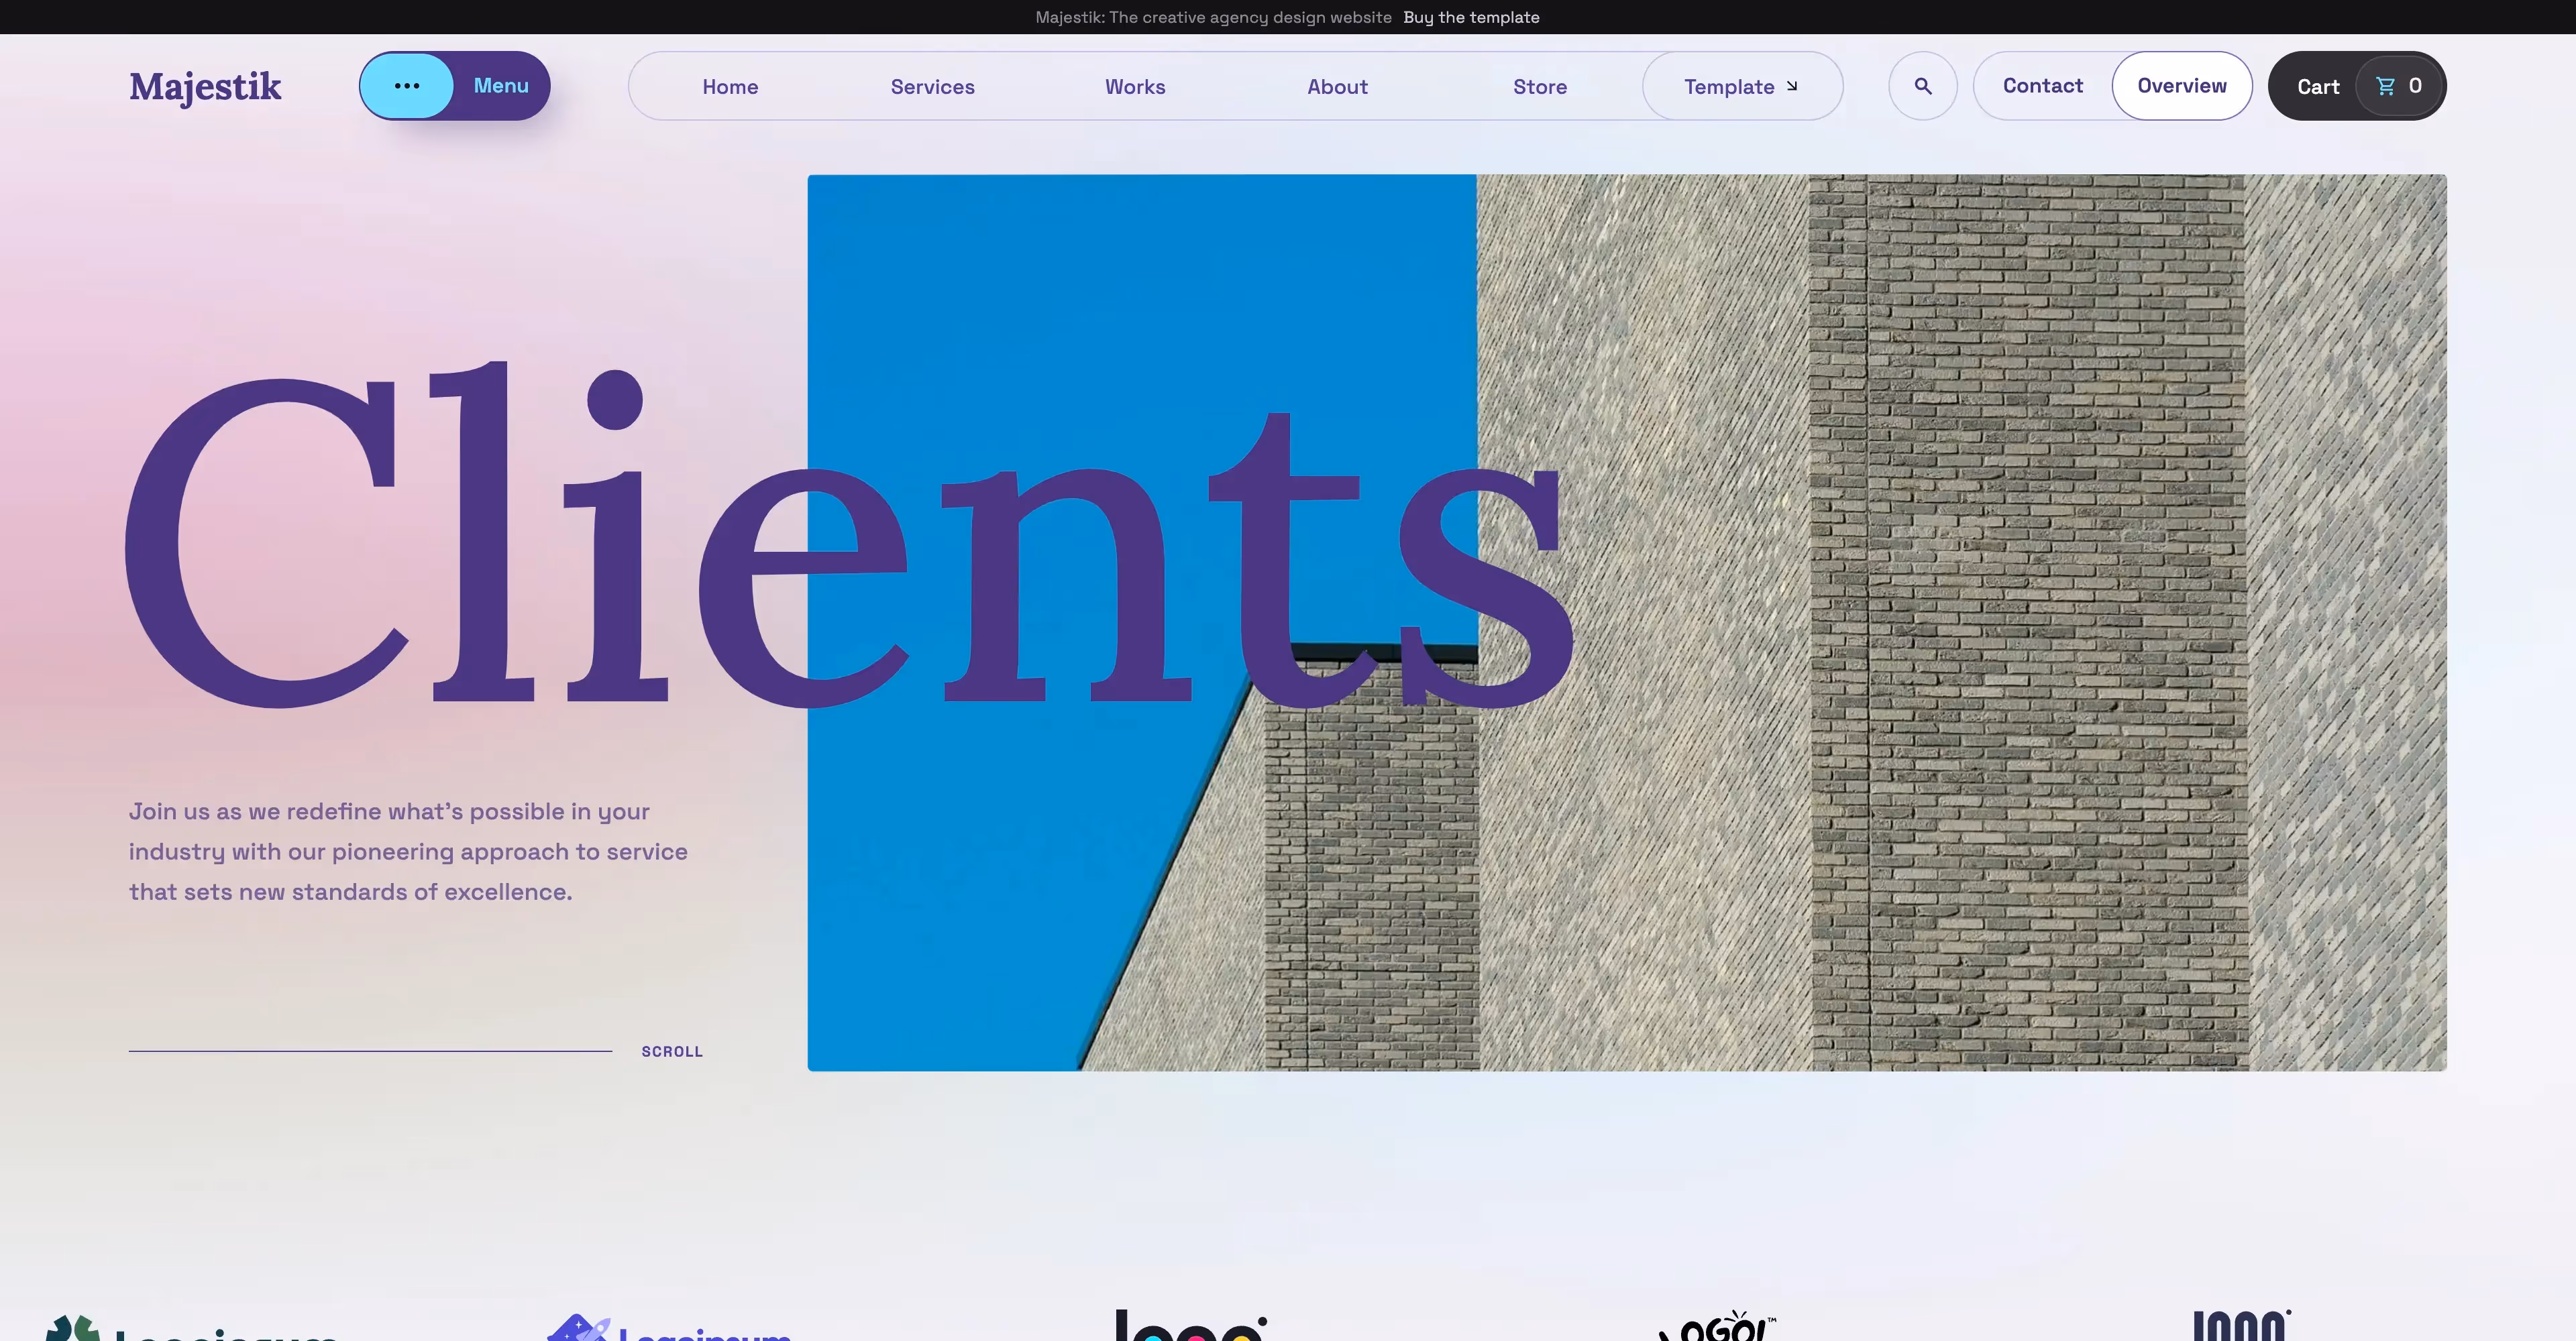Select the Works nav item
2576x1341 pixels.
coord(1135,87)
